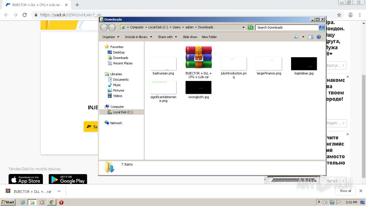
Task: Bookmark this page with the star icon
Action: (339, 15)
